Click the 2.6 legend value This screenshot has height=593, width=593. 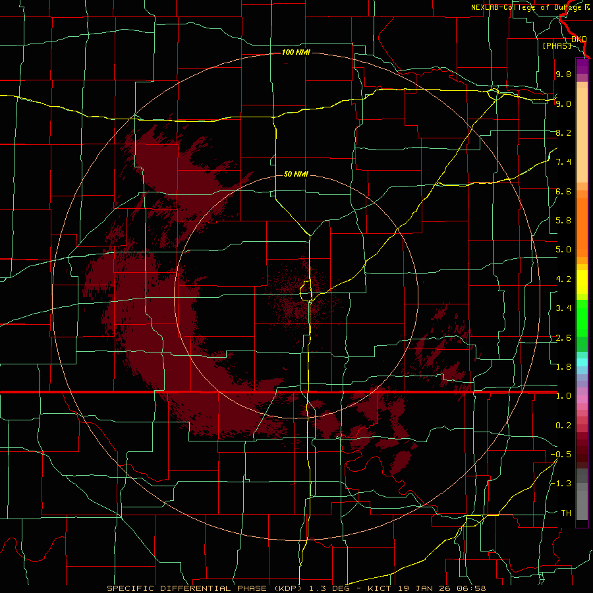563,338
